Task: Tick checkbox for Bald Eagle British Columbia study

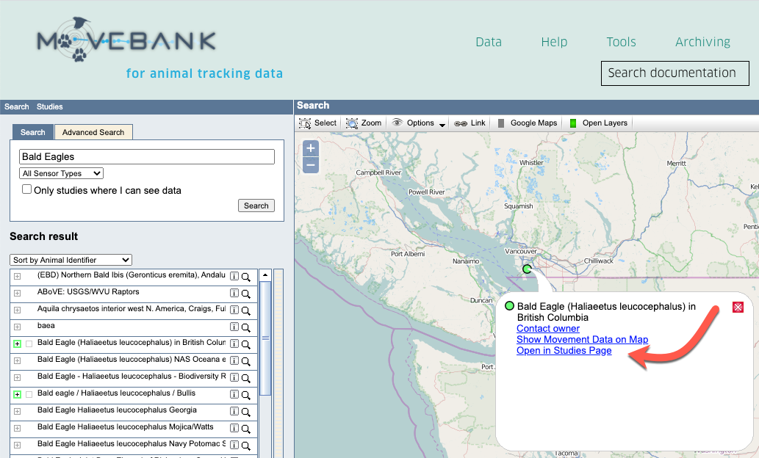Action: click(29, 343)
